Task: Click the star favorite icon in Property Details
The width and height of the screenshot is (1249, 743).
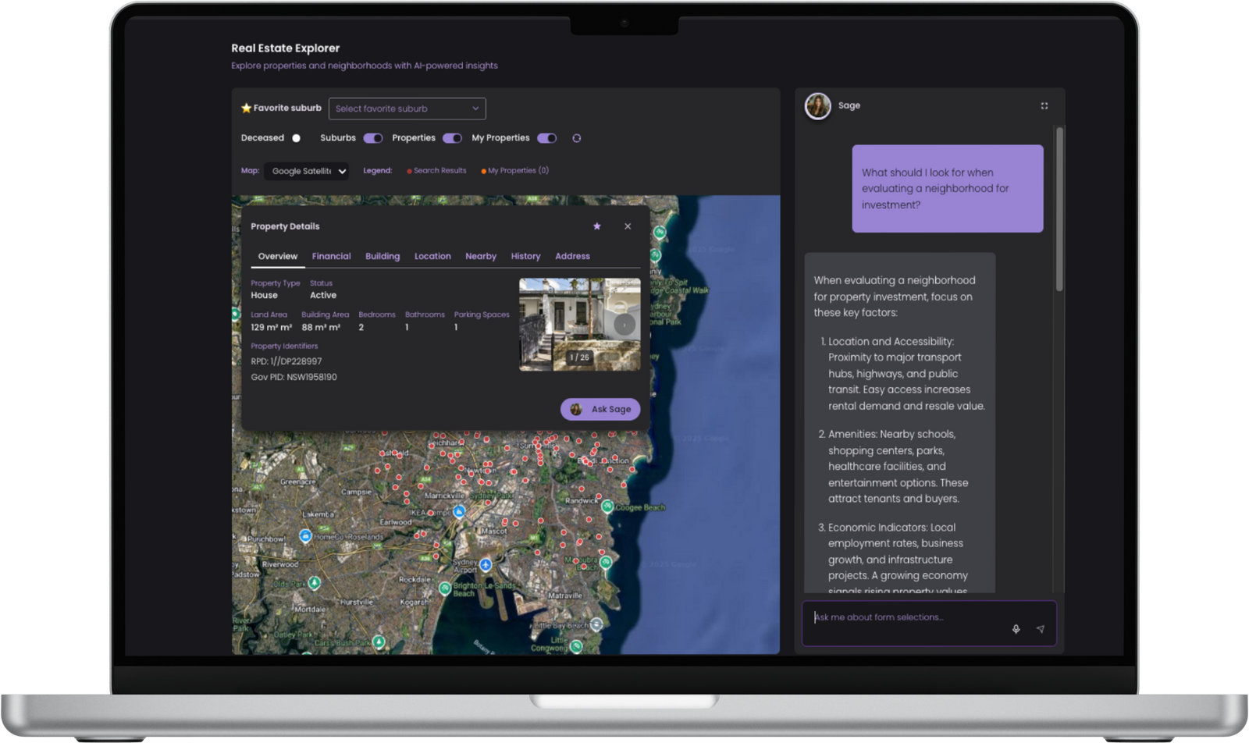Action: click(x=597, y=226)
